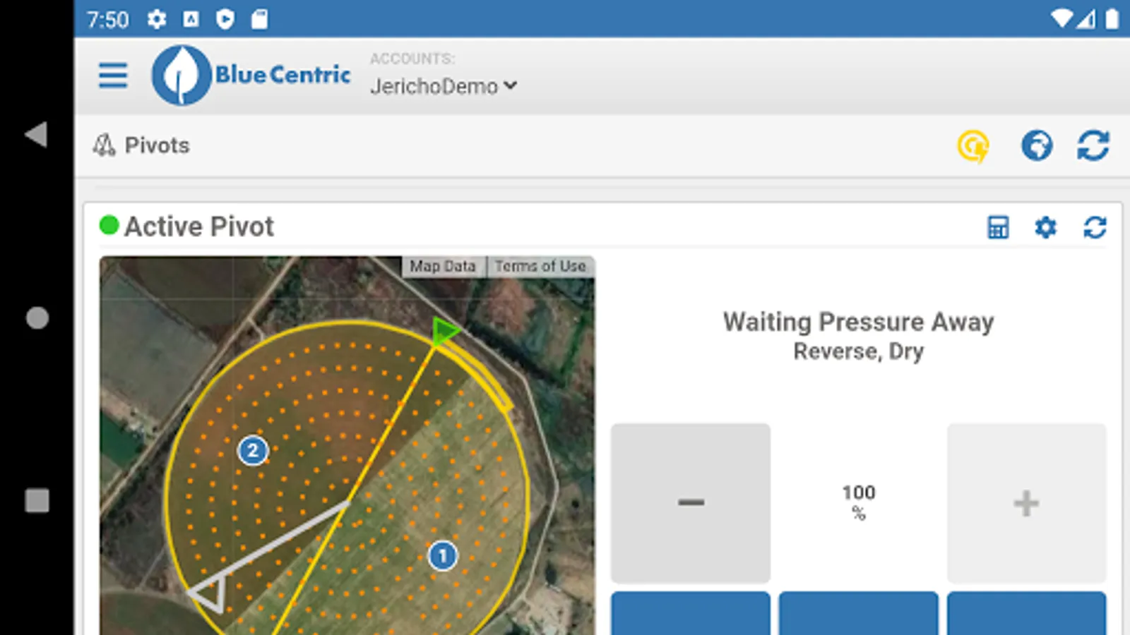The width and height of the screenshot is (1130, 635).
Task: Select zone marker 1 on the map
Action: 443,556
